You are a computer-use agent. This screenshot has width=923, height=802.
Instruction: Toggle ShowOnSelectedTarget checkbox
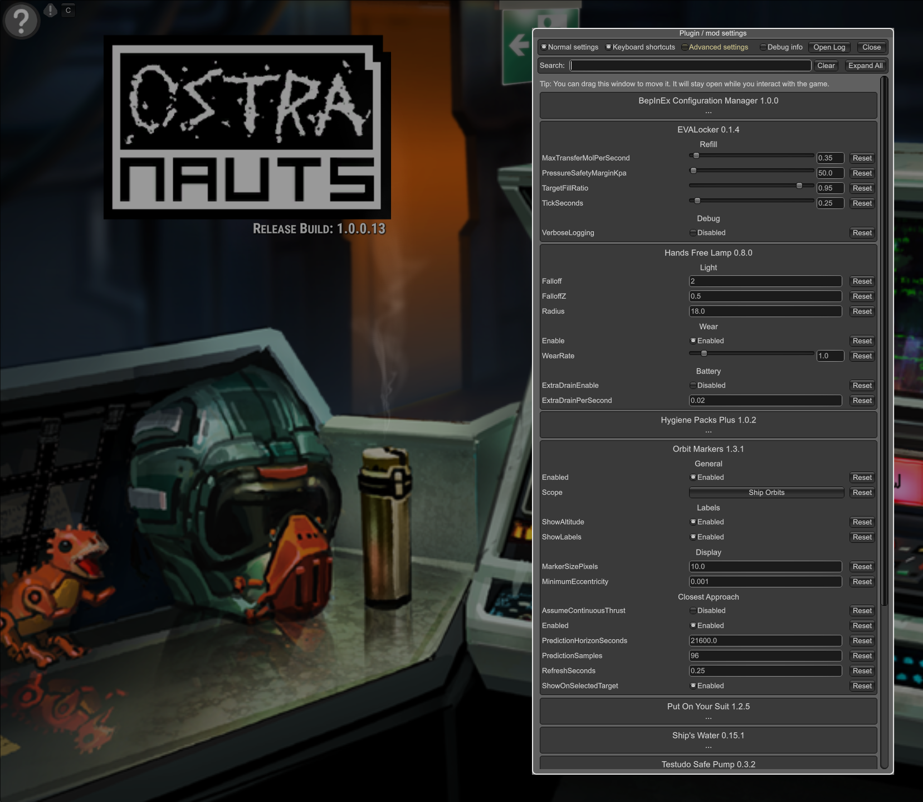point(707,686)
